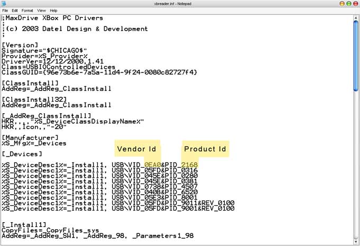This screenshot has width=360, height=246.
Task: Open the Format menu
Action: [27, 11]
